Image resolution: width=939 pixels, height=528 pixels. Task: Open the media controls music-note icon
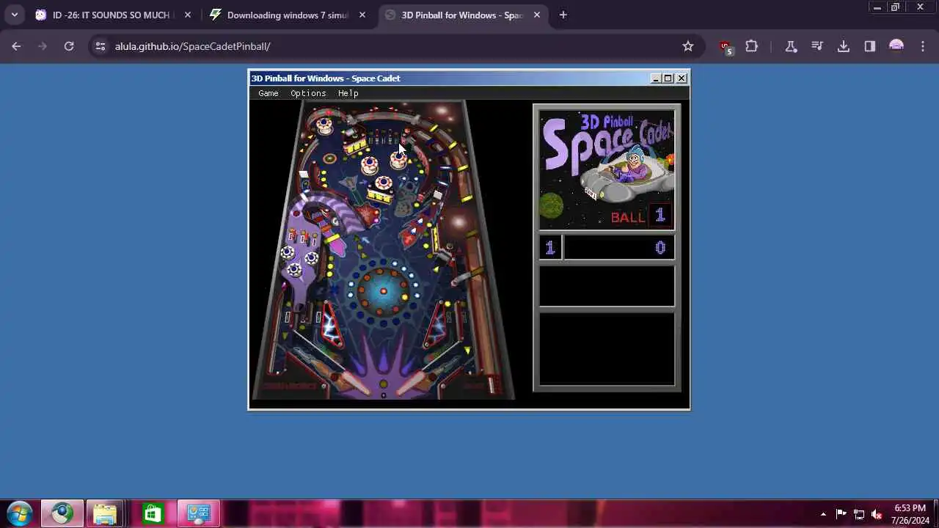coord(817,46)
